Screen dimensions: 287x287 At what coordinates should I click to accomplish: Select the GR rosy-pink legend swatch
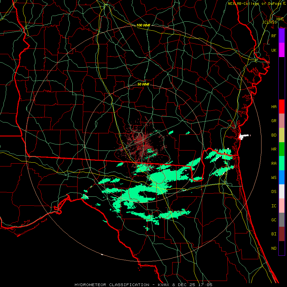pos(282,121)
